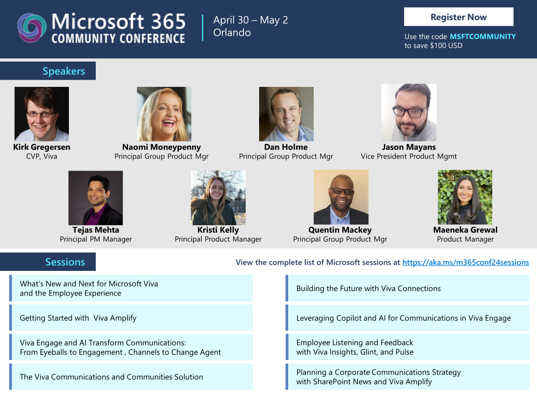
Task: Click the Register Now button
Action: [x=458, y=17]
